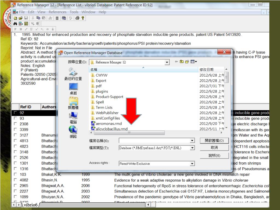This screenshot has height=210, width=280.
Task: Click the subscript x₂ icon
Action: pyautogui.click(x=42, y=29)
